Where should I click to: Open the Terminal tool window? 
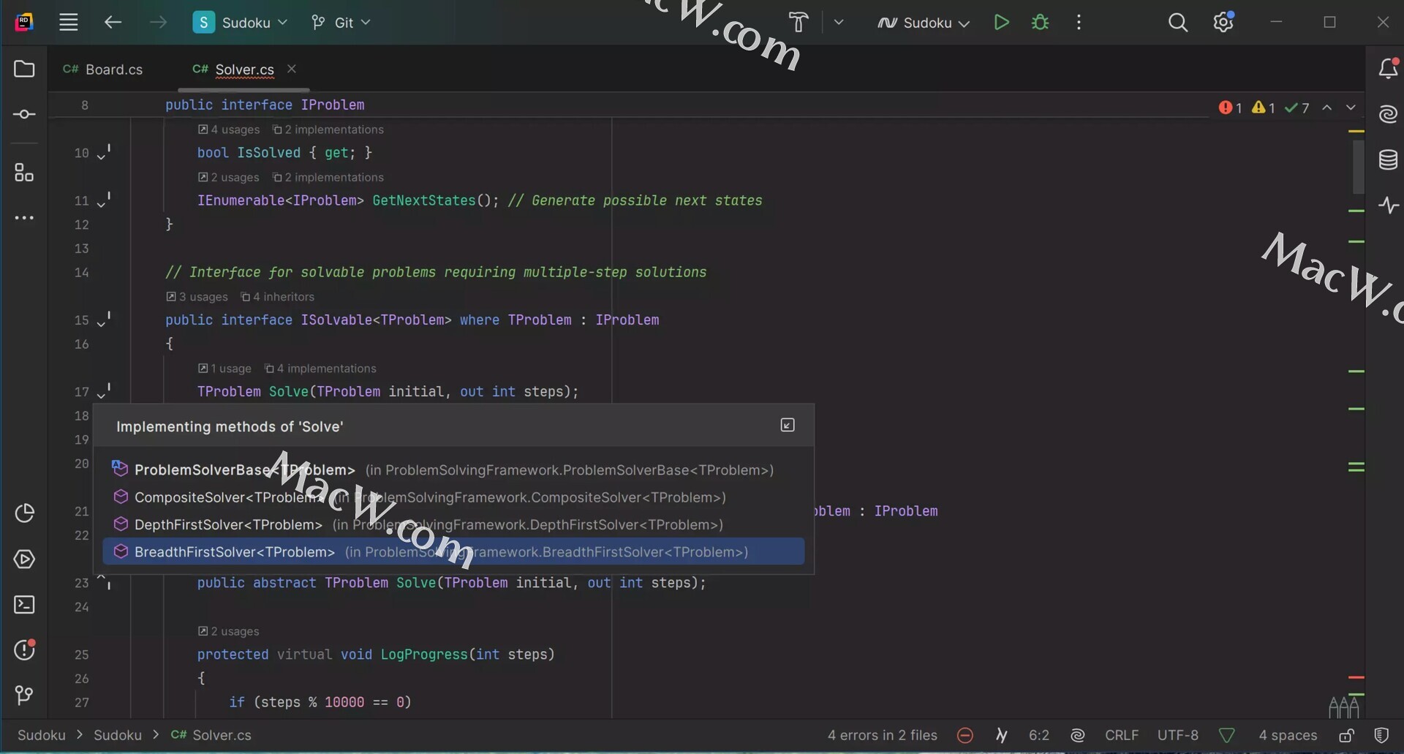click(x=24, y=605)
